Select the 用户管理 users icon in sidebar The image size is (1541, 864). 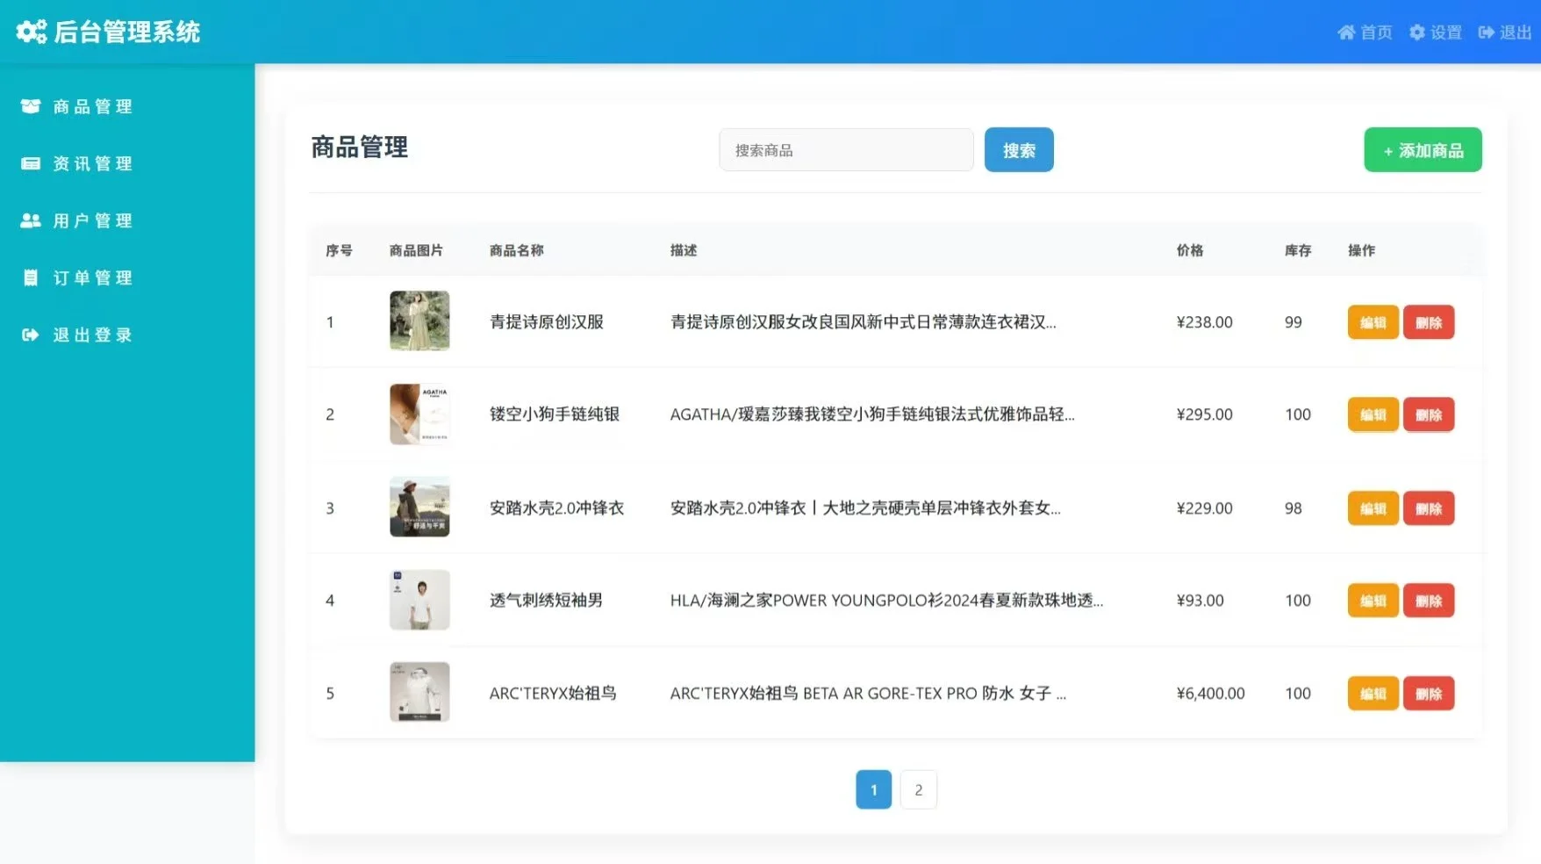(30, 220)
